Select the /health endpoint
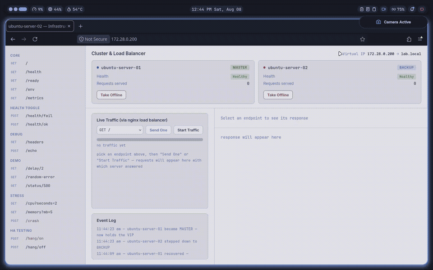 point(45,72)
